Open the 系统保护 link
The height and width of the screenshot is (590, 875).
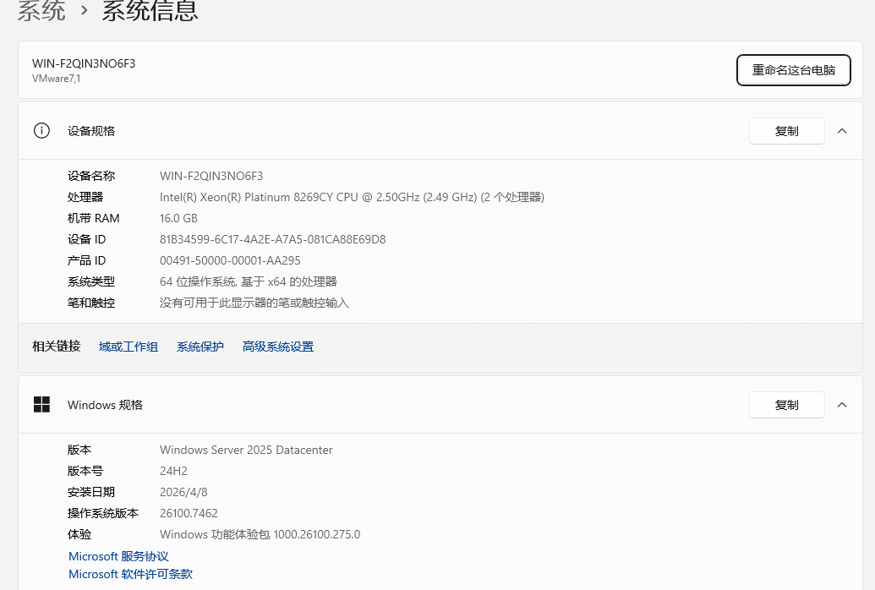[x=200, y=347]
